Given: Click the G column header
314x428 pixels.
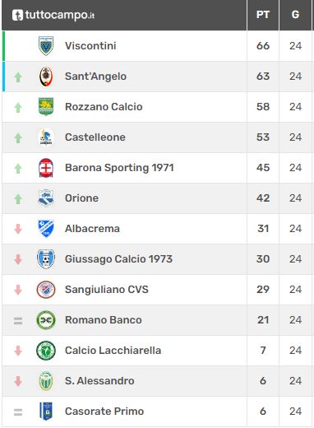Looking at the screenshot, I should (295, 15).
